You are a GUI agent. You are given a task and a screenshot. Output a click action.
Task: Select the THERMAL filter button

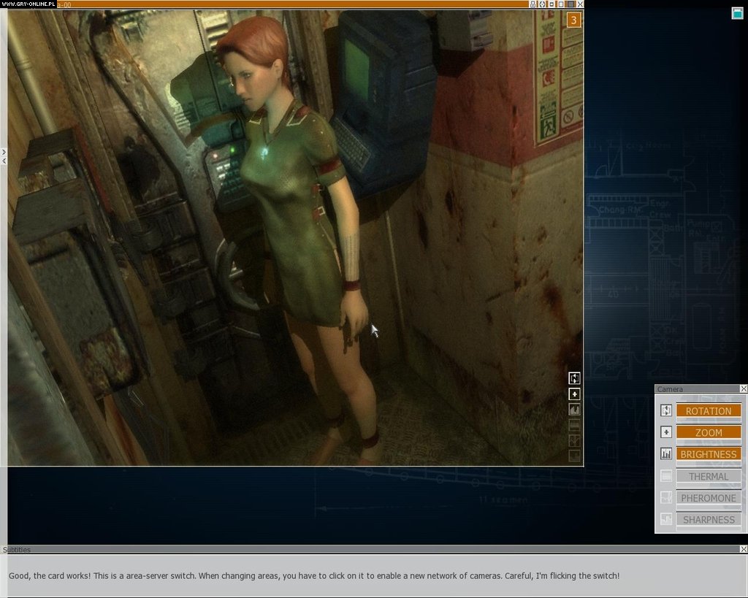point(708,476)
